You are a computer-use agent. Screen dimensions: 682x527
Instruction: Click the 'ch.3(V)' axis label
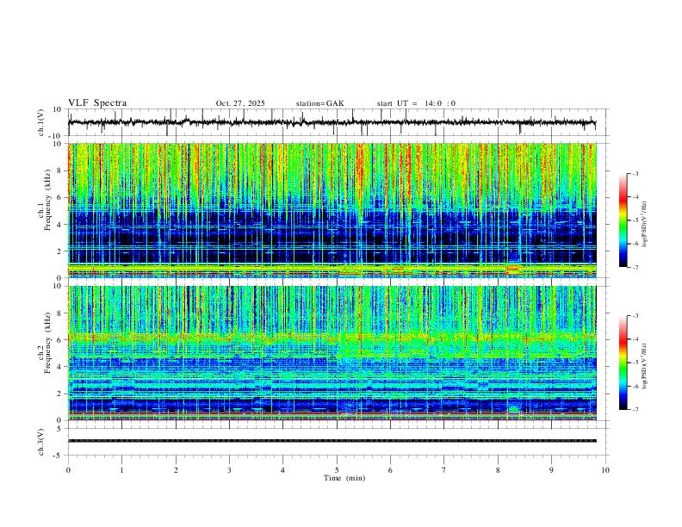[41, 442]
